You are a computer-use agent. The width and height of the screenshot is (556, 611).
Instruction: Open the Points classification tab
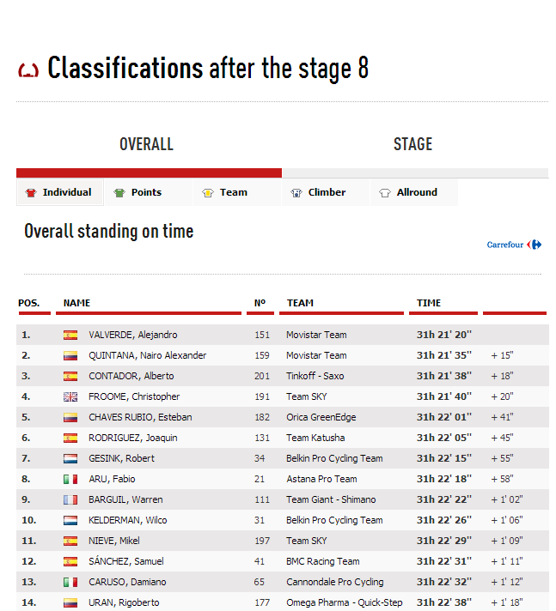(x=146, y=192)
